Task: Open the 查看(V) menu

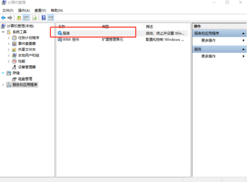Action: coord(40,11)
